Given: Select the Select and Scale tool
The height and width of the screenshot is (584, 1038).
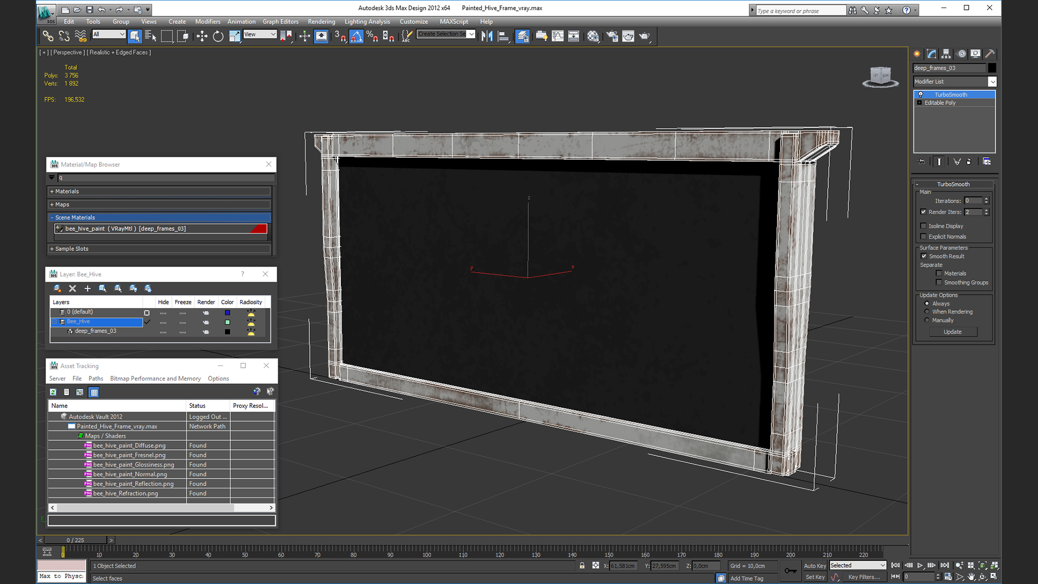Looking at the screenshot, I should pyautogui.click(x=234, y=36).
